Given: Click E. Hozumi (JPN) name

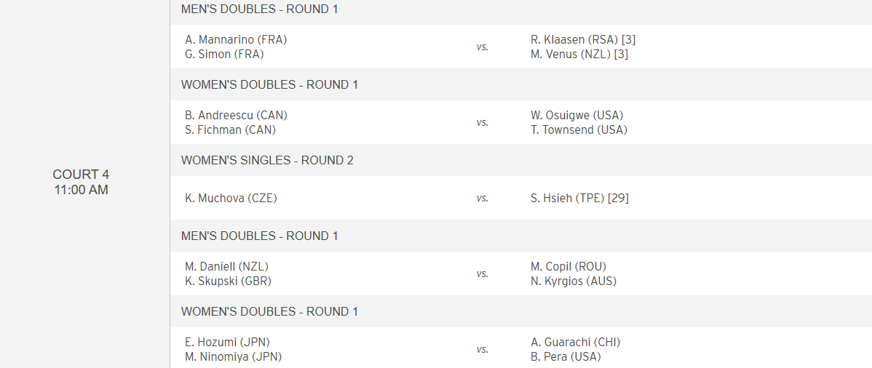Looking at the screenshot, I should 228,343.
